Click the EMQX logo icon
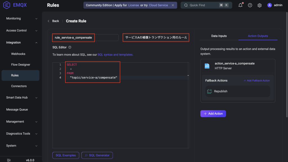Image resolution: width=288 pixels, height=162 pixels. pyautogui.click(x=7, y=5)
